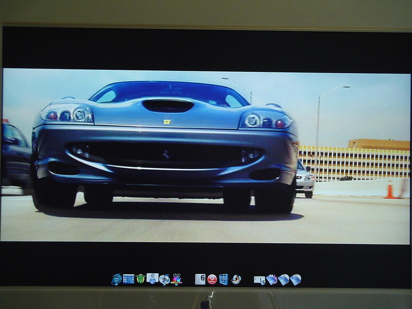Open the blue framed-cube dock icon
Screen dimensions: 412x309
[224, 279]
